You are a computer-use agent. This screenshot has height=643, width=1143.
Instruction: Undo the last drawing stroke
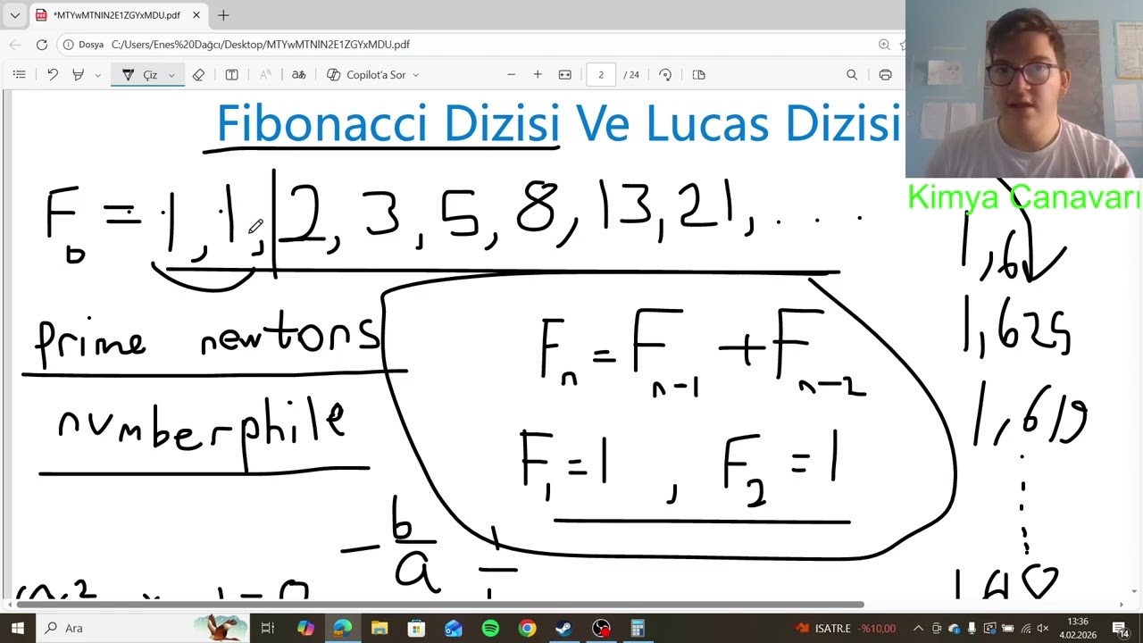53,75
